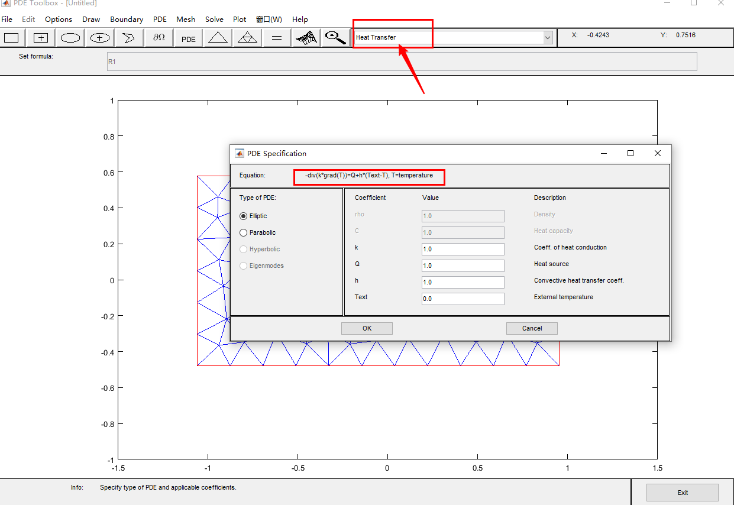
Task: Close the PDE Specification dialog
Action: click(658, 153)
